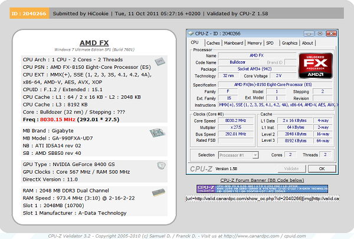
Task: Click the SB : AMD SB850 rev 40 line
Action: (52, 153)
